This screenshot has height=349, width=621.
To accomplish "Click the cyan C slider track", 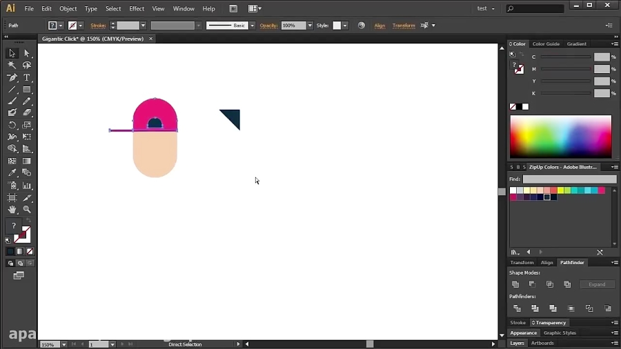I will [x=566, y=57].
